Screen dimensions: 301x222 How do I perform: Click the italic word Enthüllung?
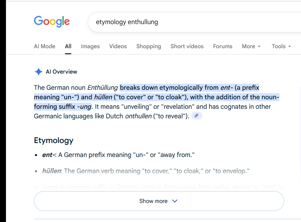coord(102,88)
